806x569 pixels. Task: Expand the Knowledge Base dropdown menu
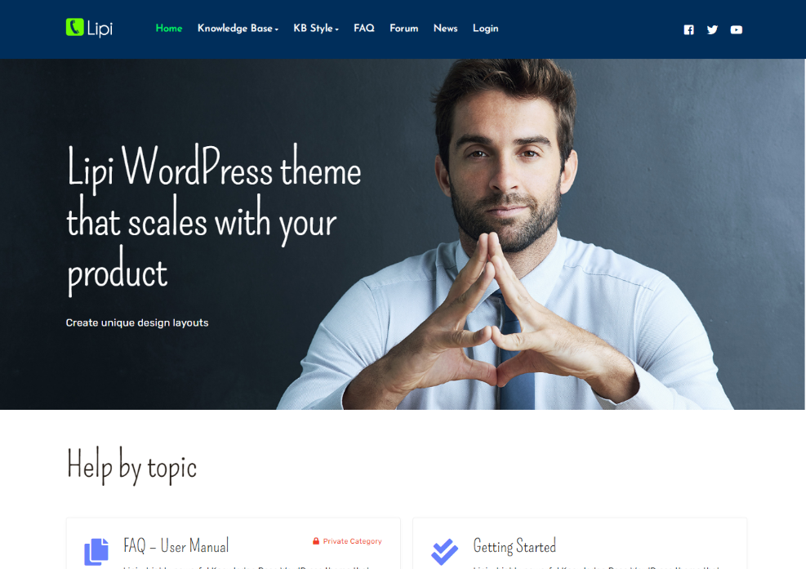tap(238, 29)
